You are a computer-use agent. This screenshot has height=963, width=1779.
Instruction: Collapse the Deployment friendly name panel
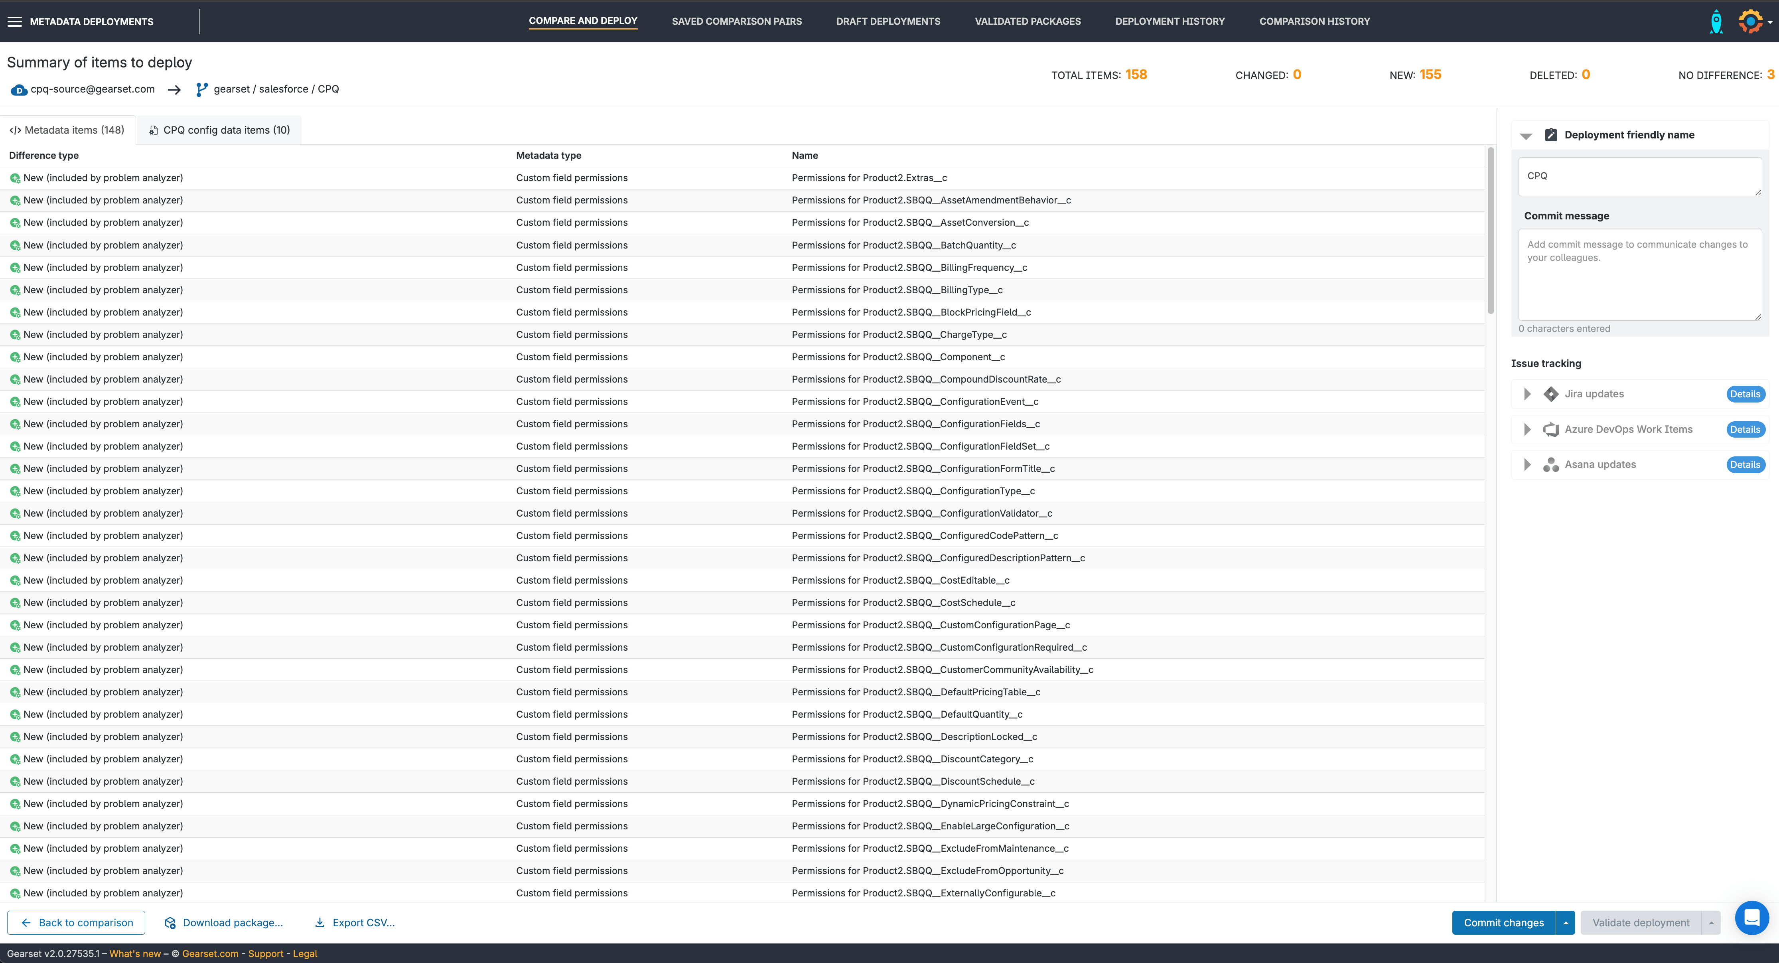coord(1526,135)
